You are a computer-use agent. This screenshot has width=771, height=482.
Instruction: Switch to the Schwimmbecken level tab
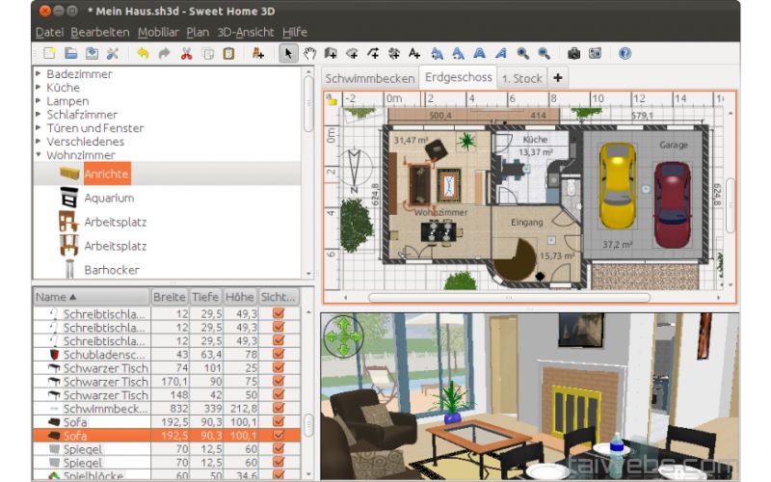pos(370,79)
